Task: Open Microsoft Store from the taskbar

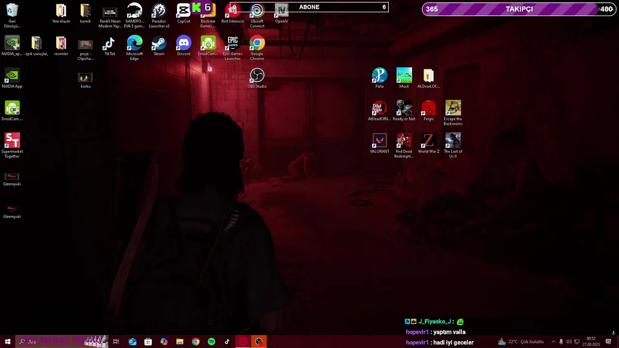Action: pyautogui.click(x=148, y=342)
